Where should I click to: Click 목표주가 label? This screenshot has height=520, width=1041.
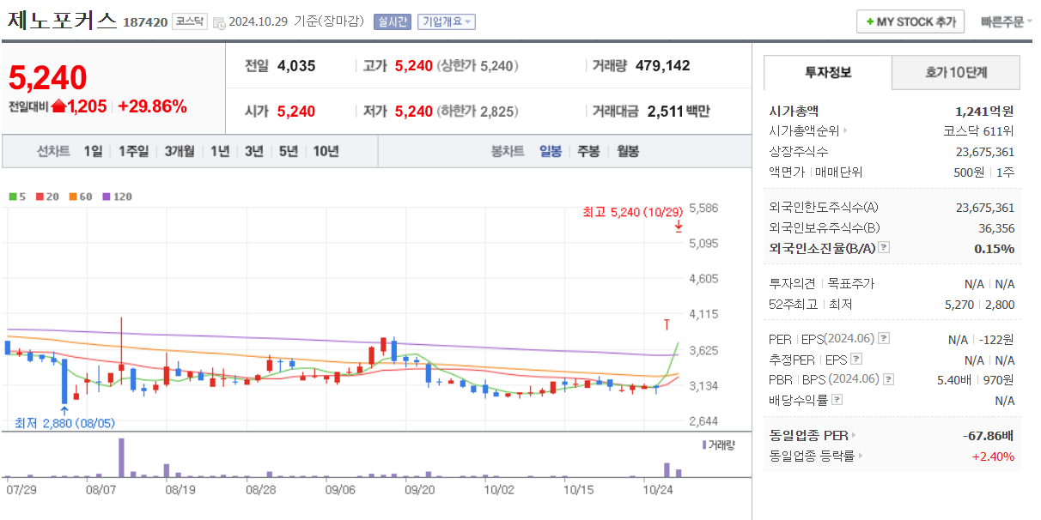[850, 283]
